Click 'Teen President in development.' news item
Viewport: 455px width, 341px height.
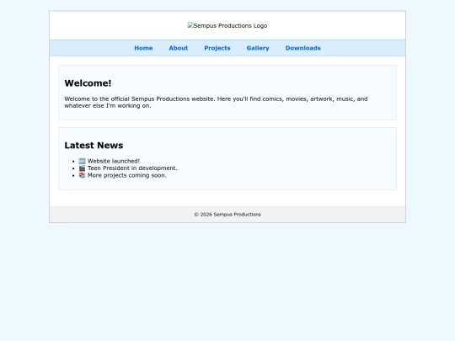click(132, 168)
